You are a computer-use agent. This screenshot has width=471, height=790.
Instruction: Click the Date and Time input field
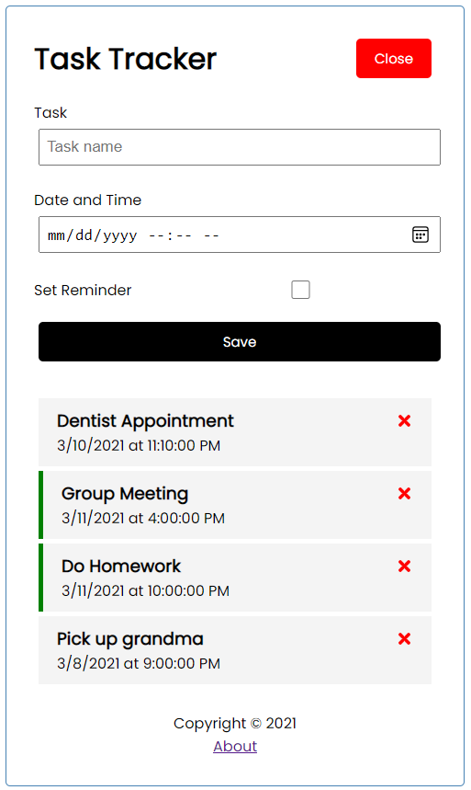240,235
